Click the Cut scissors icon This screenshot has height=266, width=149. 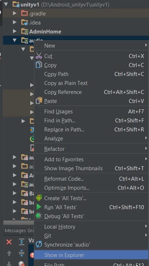(x=39, y=56)
